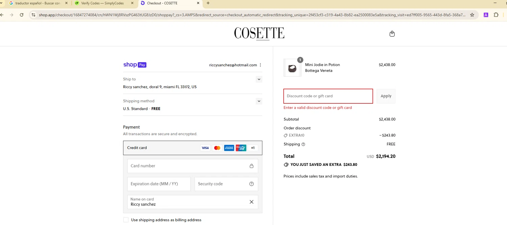The height and width of the screenshot is (225, 507).
Task: Open the shopping bag cart icon
Action: [x=392, y=34]
